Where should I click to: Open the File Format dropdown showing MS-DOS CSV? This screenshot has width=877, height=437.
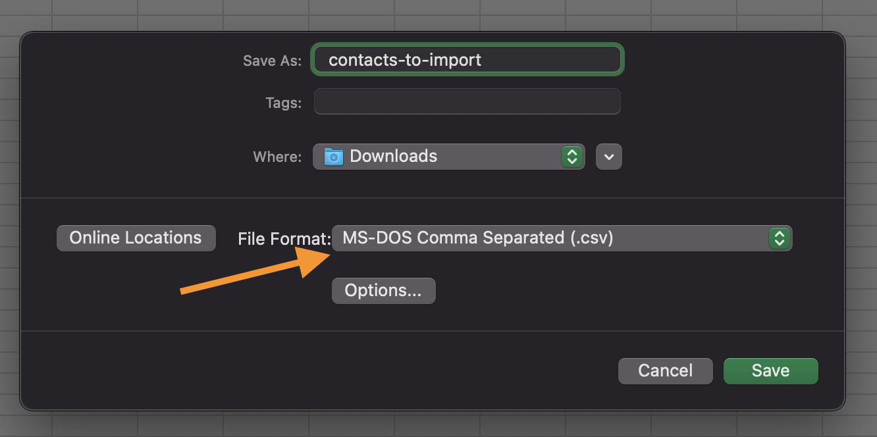tap(562, 238)
